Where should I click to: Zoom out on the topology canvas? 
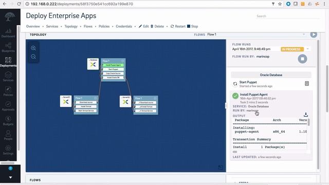33,57
